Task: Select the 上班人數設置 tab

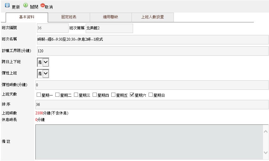Action: [152, 17]
